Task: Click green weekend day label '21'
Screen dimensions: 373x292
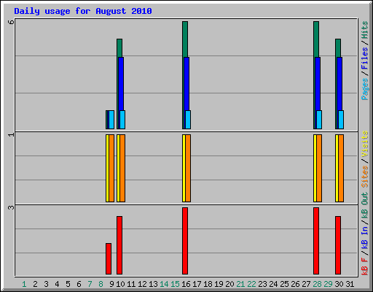Action: pyautogui.click(x=240, y=284)
